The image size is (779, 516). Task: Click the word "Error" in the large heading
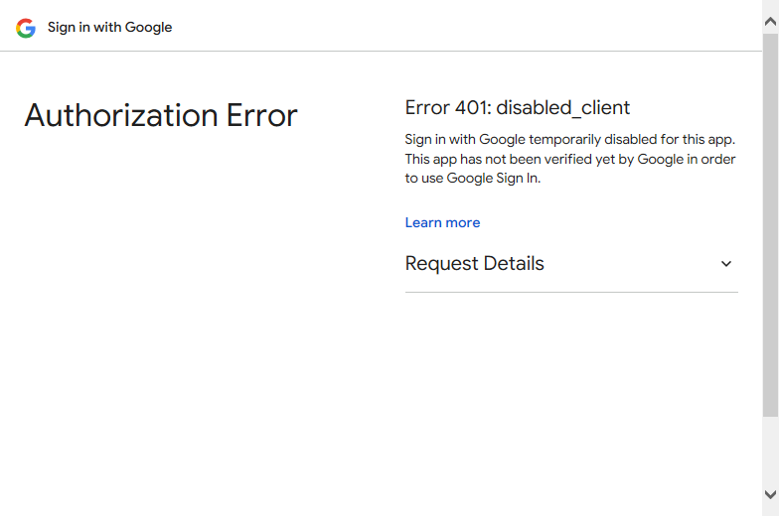pyautogui.click(x=262, y=115)
